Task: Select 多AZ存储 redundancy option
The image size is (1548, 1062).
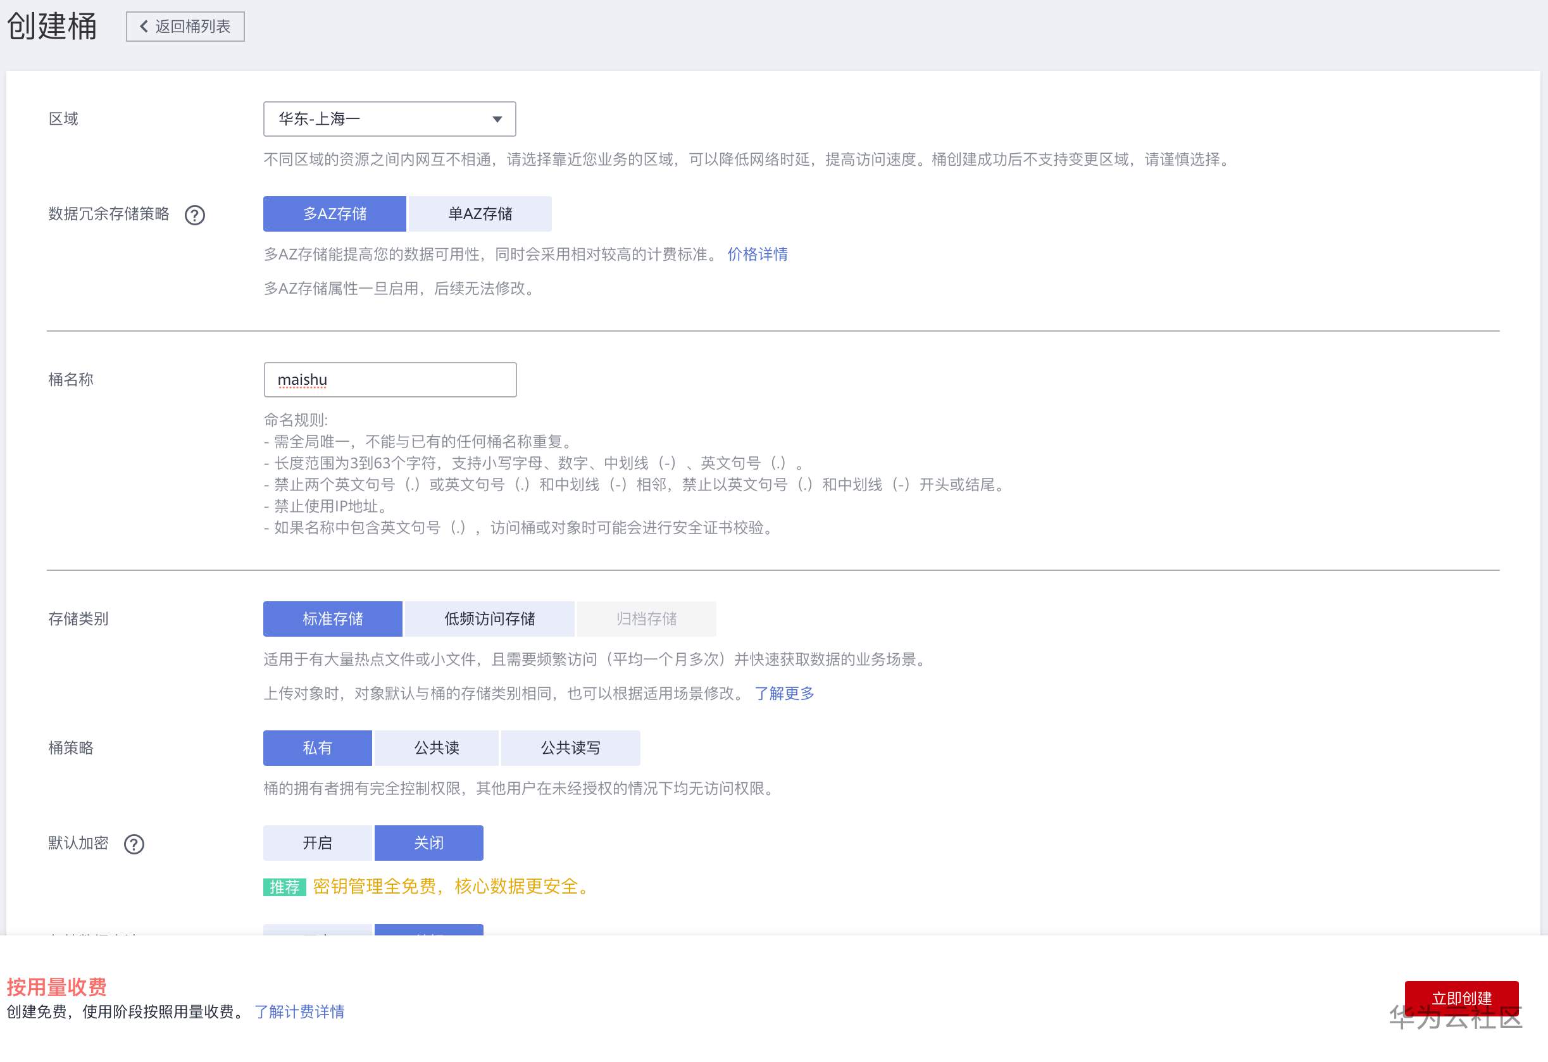Action: pos(334,213)
